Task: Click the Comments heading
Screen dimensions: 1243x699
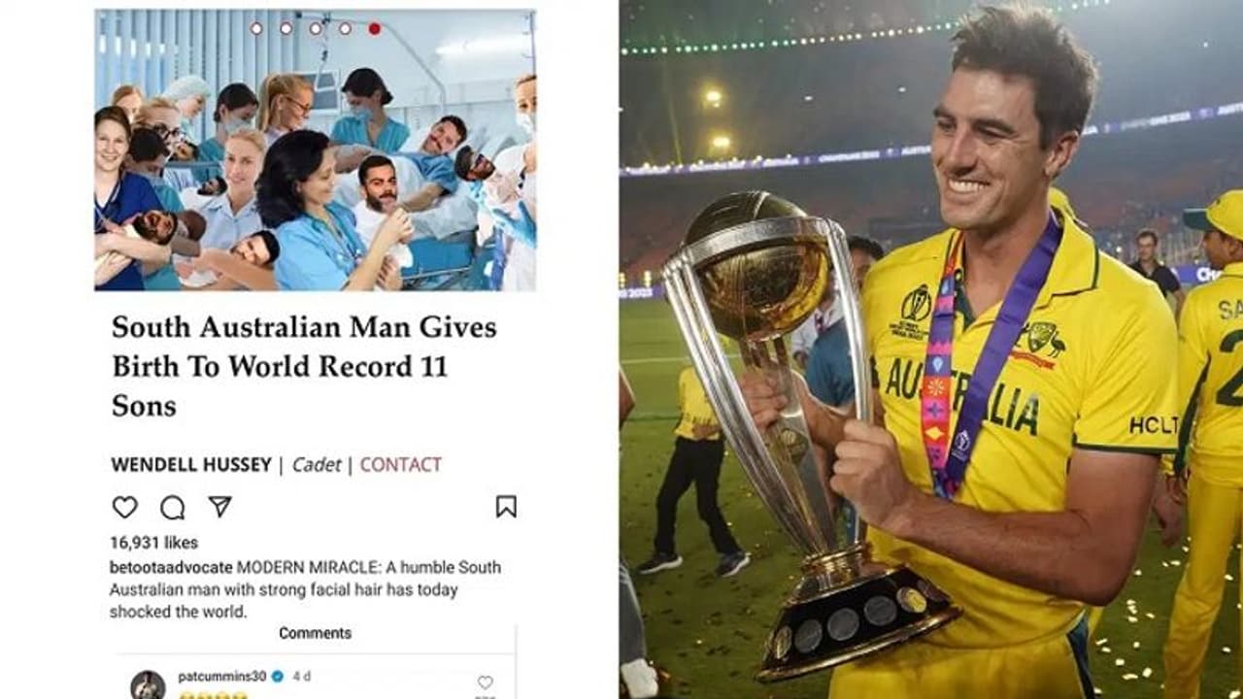Action: tap(316, 633)
